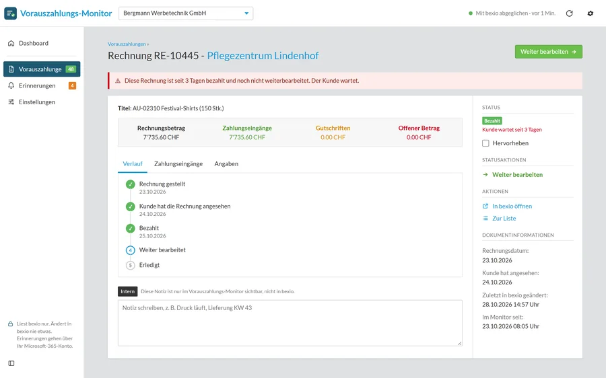The width and height of the screenshot is (606, 378).
Task: Click the refresh sync icon
Action: pyautogui.click(x=569, y=13)
